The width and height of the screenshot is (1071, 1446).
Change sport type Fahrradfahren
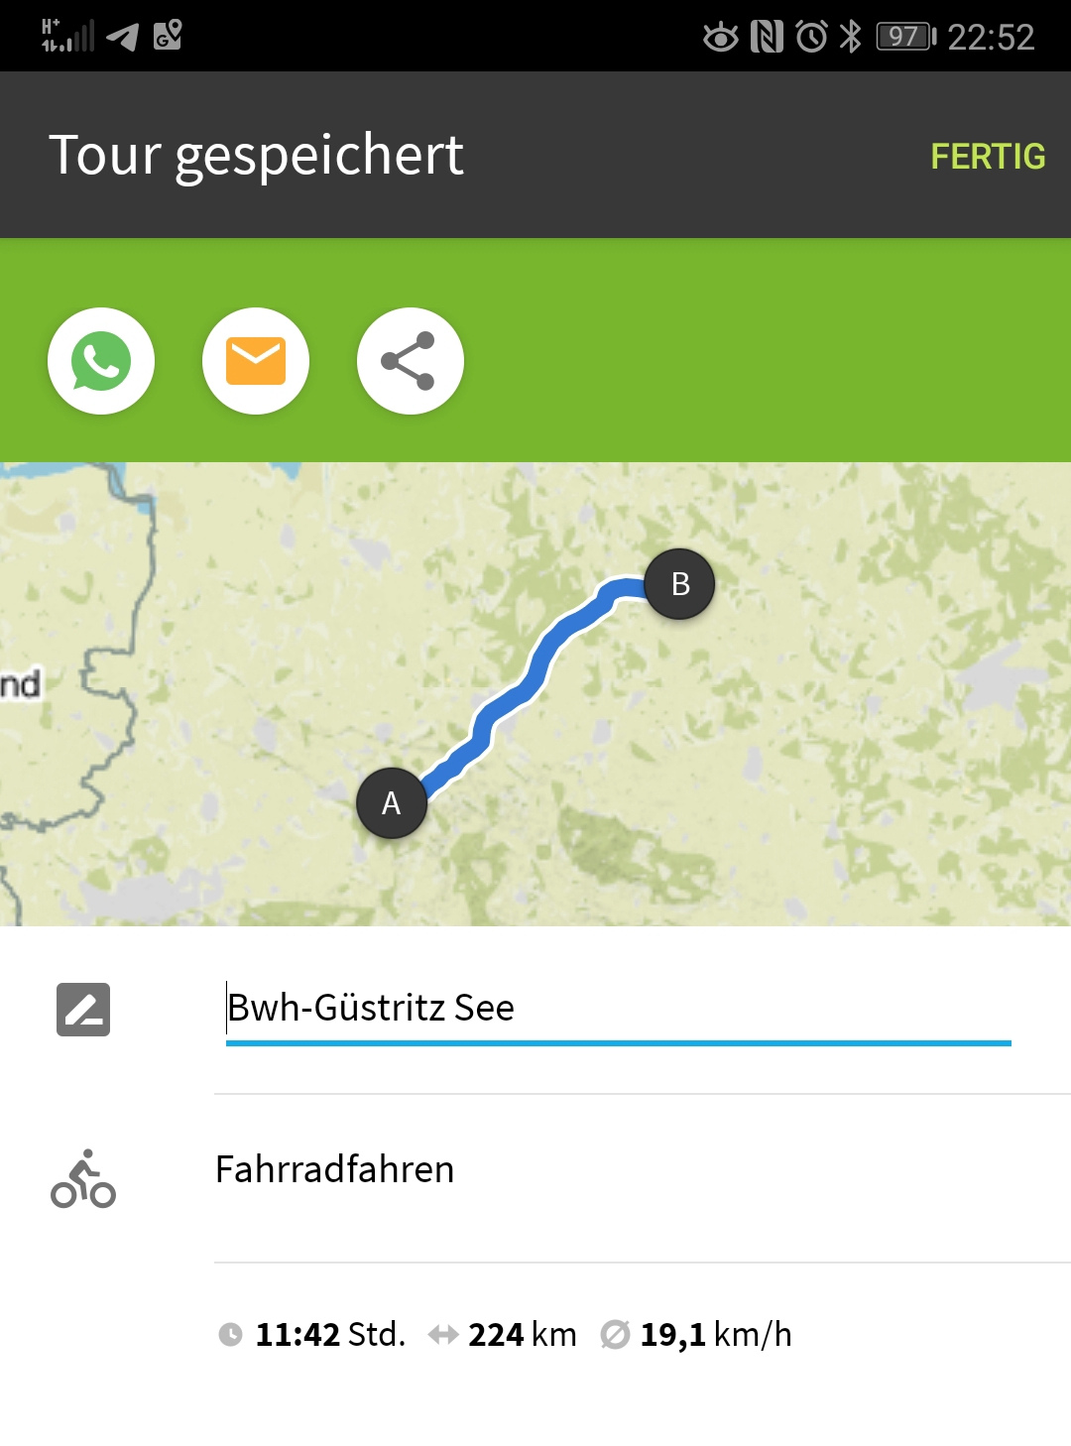coord(335,1169)
